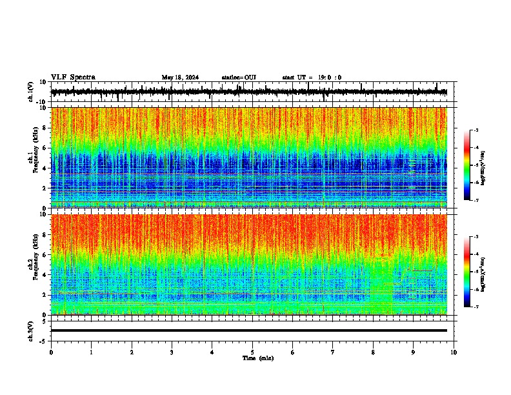Viewport: 511px width, 395px height.
Task: Click the ch.1 waveform trace plot
Action: 249,92
